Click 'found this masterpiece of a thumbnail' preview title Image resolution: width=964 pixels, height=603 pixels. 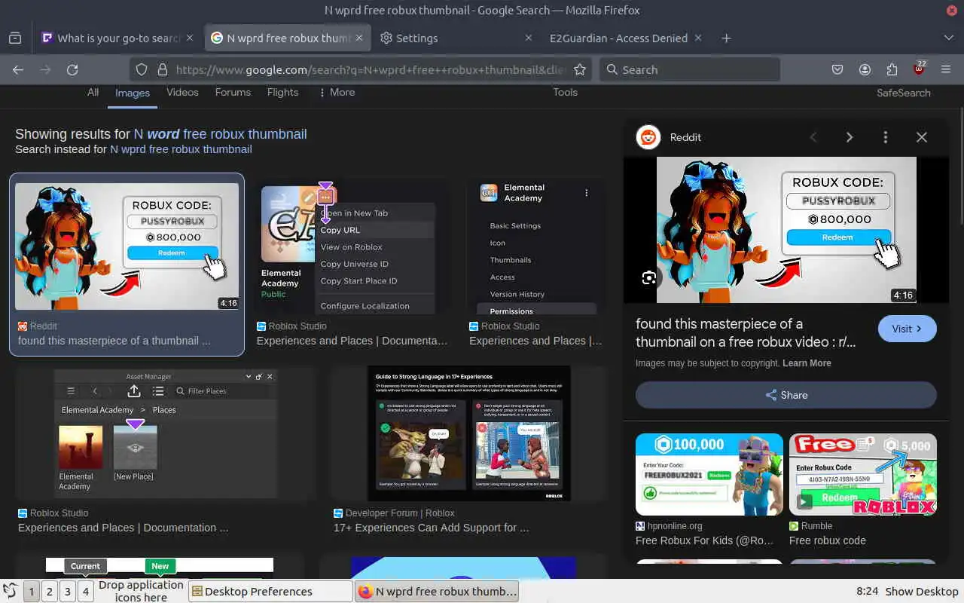click(x=746, y=332)
